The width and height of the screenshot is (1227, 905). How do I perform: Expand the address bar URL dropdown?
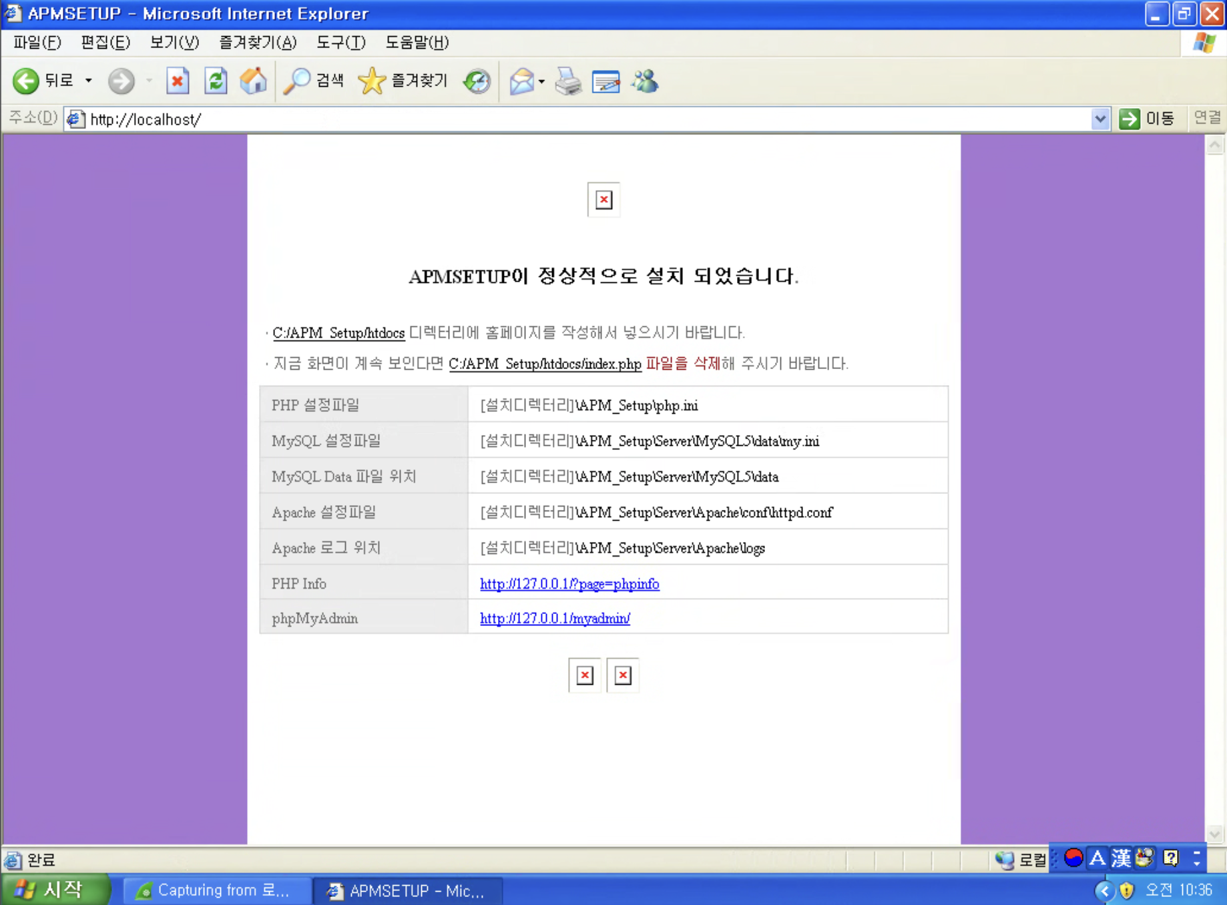pos(1100,119)
